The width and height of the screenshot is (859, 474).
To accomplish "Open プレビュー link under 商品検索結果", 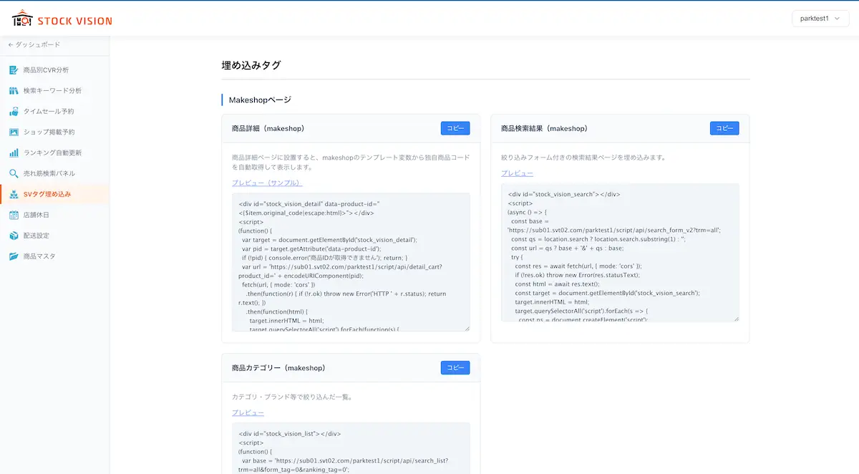I will coord(517,173).
